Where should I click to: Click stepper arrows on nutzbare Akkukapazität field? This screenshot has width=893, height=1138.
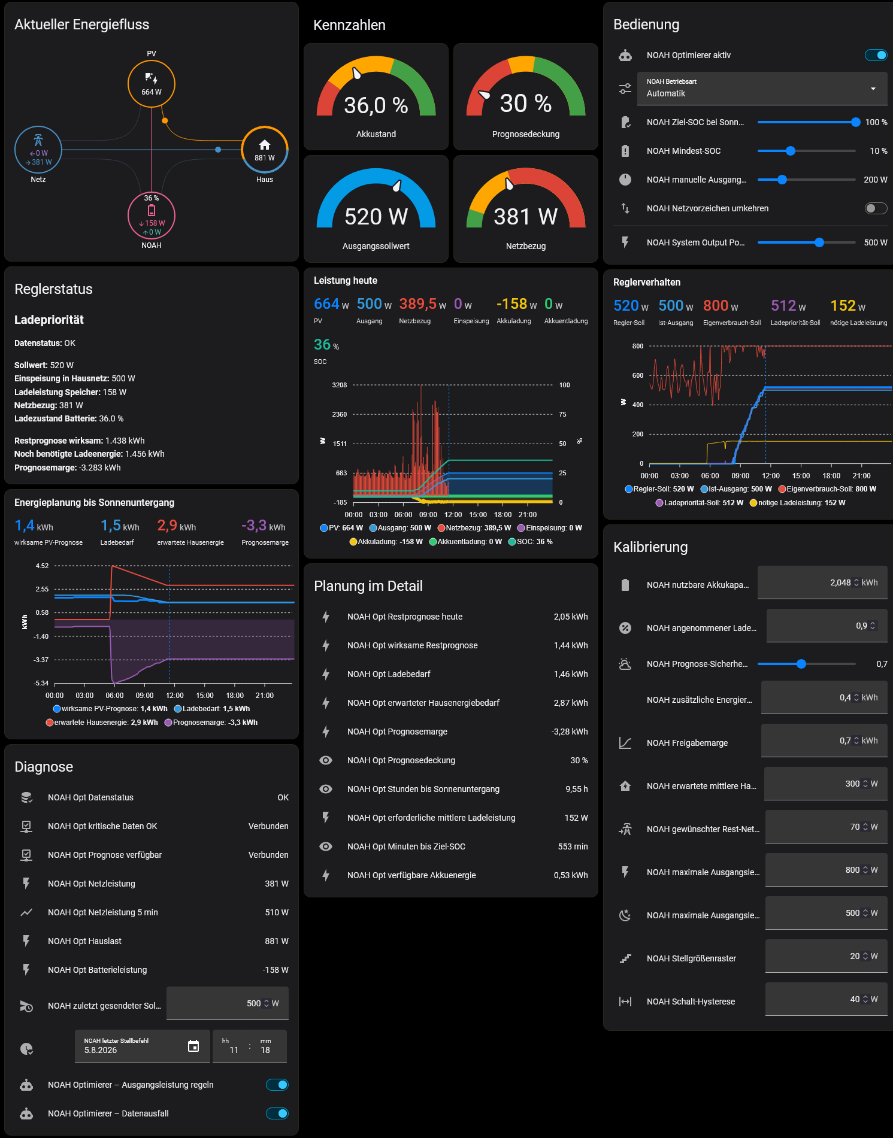pyautogui.click(x=856, y=582)
